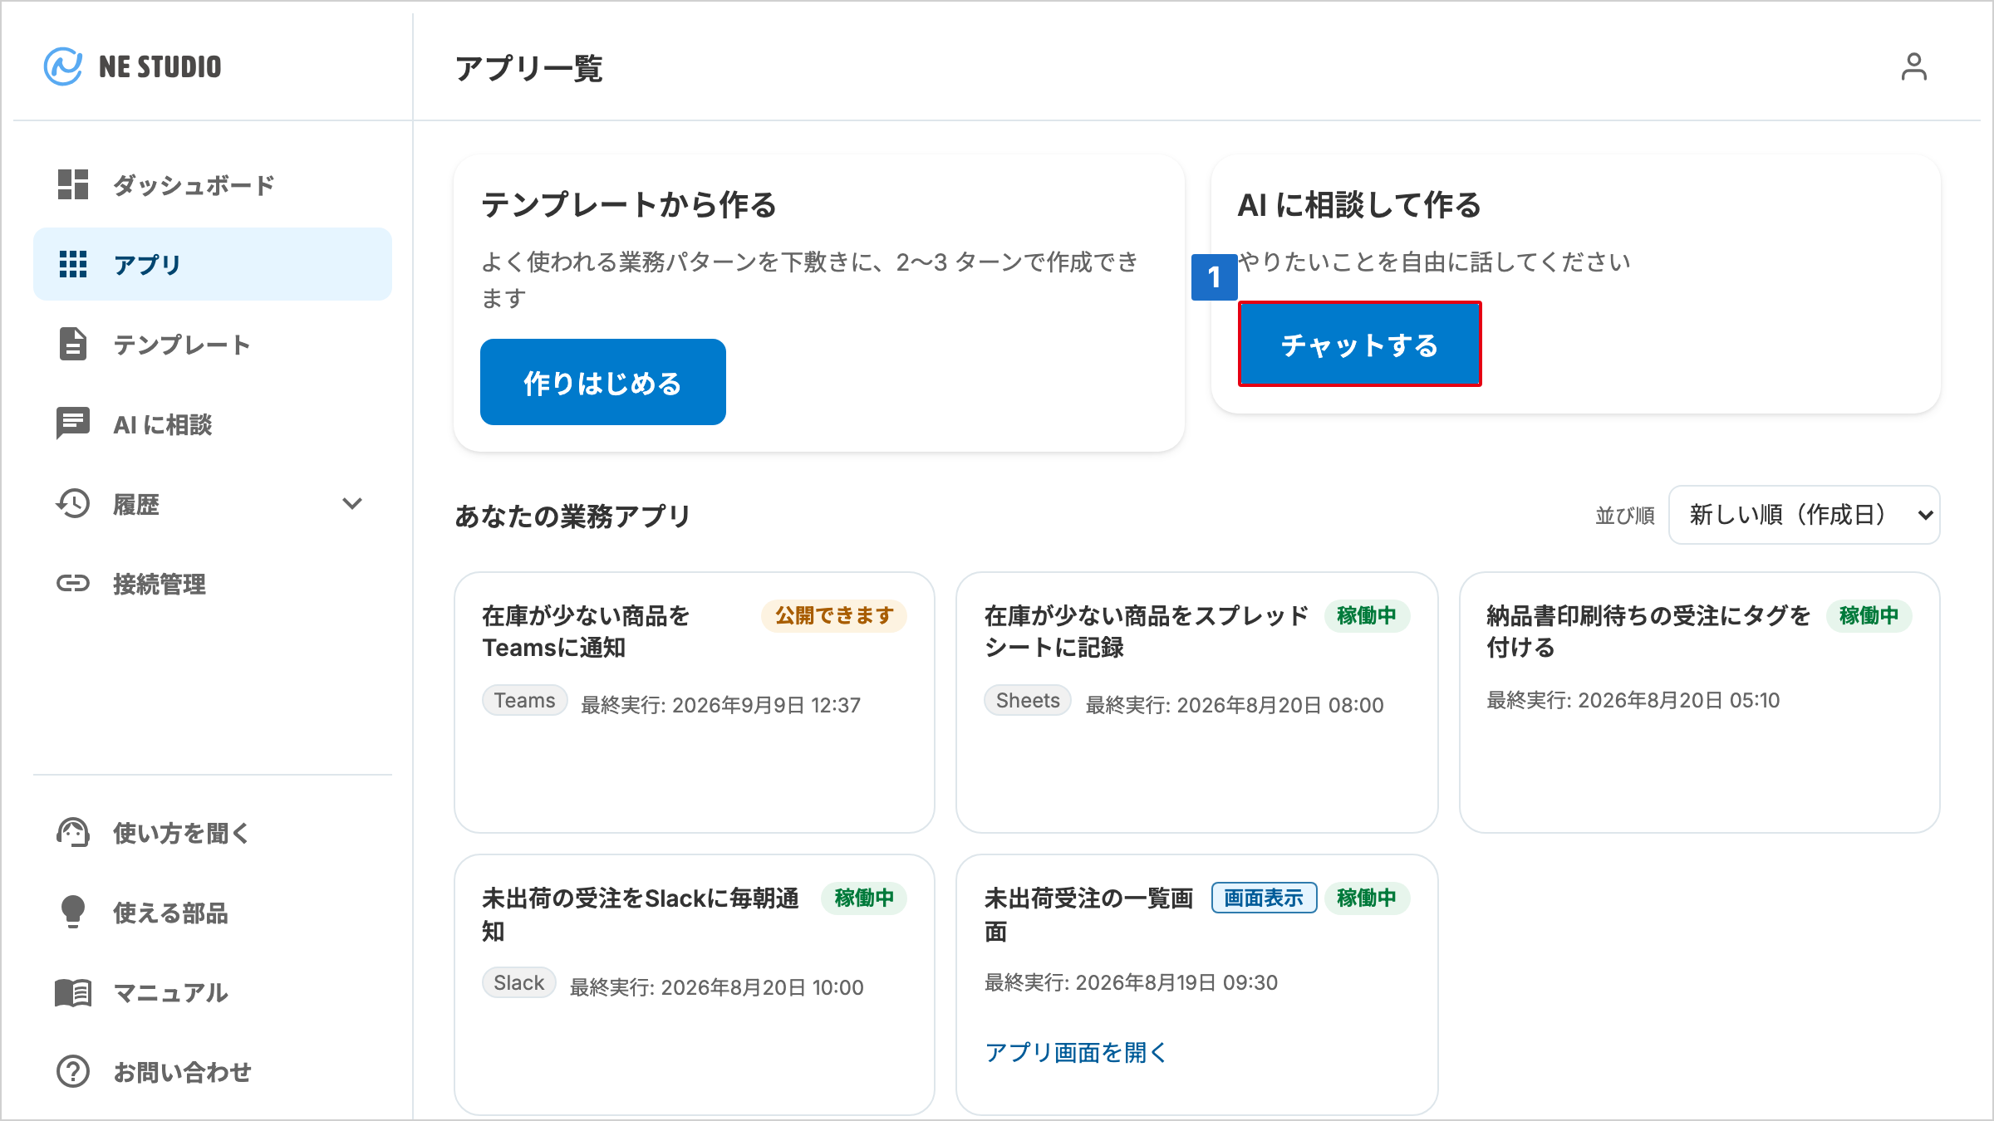Click the あなたの業務アプリ heading
Viewport: 1994px width, 1121px height.
[x=572, y=516]
